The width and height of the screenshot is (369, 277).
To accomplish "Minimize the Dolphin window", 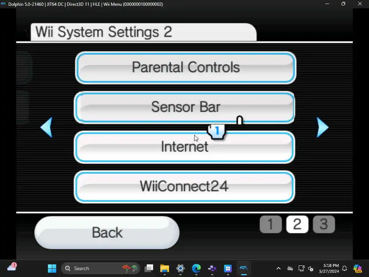I will [327, 4].
